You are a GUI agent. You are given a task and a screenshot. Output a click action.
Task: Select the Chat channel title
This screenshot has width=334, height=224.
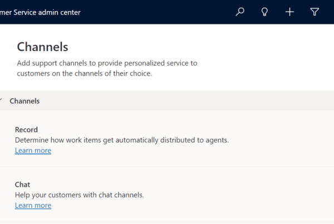pos(22,185)
